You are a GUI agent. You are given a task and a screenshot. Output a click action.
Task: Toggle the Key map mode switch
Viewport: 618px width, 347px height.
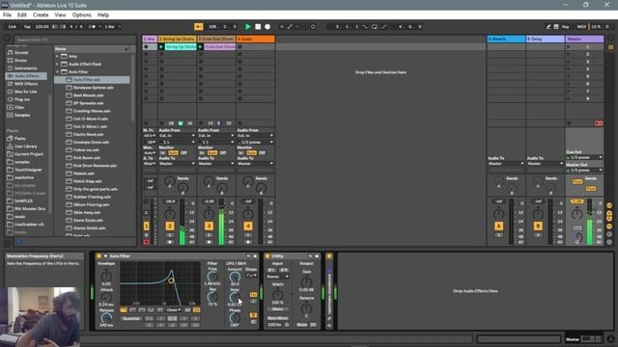565,27
